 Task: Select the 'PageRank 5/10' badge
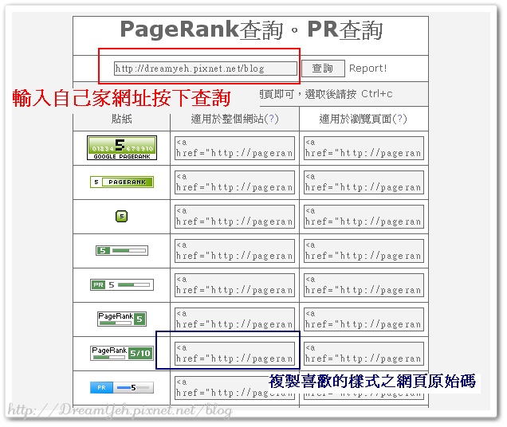pos(122,353)
